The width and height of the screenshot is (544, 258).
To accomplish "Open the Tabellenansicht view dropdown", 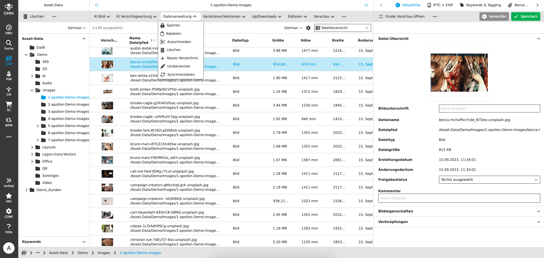I will pos(342,28).
